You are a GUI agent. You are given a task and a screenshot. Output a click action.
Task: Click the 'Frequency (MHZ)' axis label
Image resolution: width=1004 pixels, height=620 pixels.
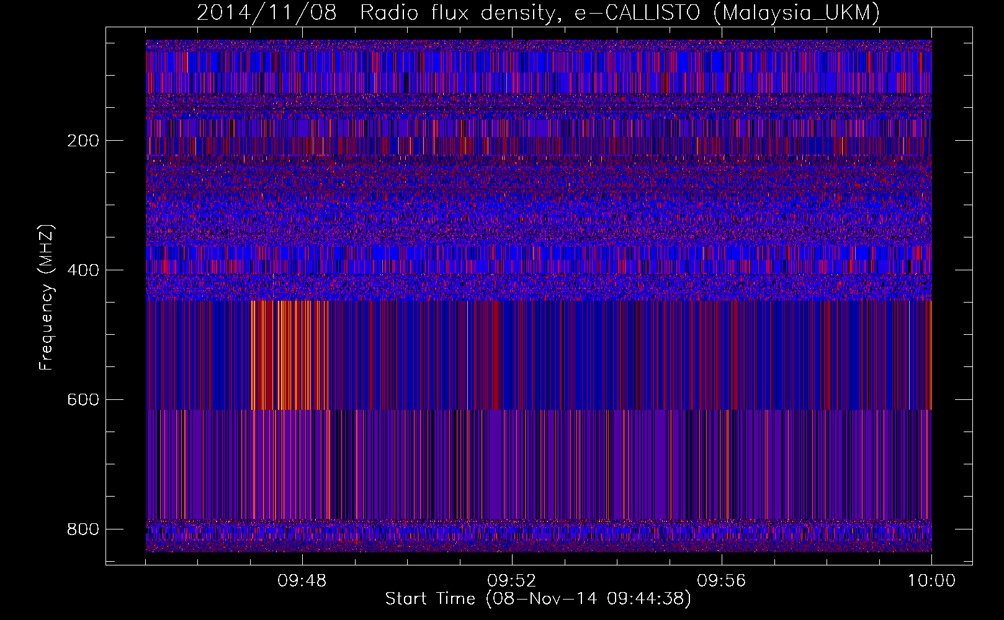pos(47,298)
